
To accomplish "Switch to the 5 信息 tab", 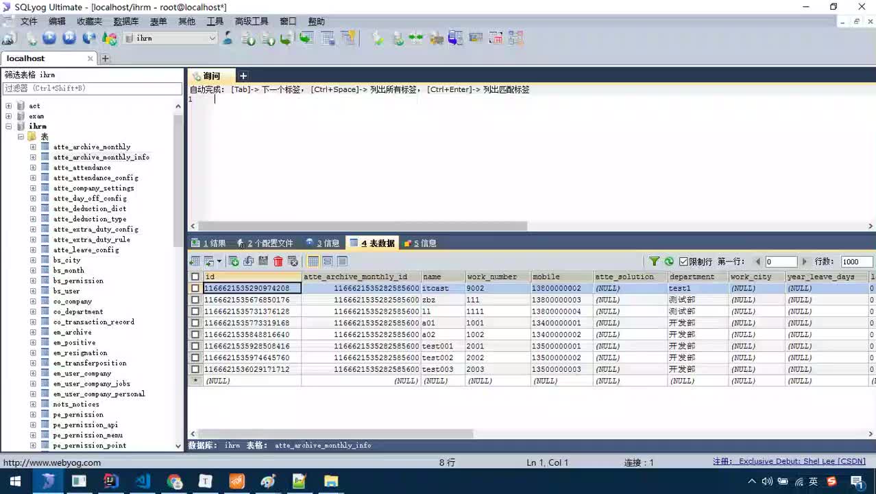I will 420,243.
